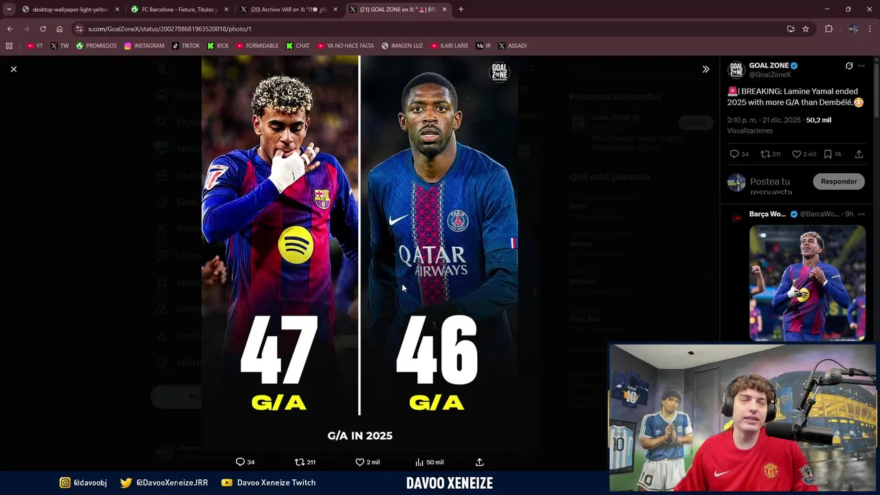Open more options on the GOAL ZONE tweet
Image resolution: width=880 pixels, height=495 pixels.
coord(861,66)
